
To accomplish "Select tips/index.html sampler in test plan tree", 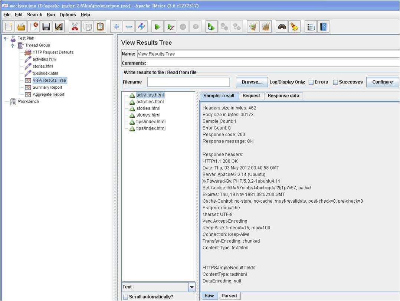I will [x=45, y=73].
